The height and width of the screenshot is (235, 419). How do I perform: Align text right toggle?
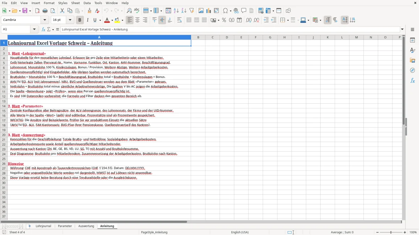point(145,20)
